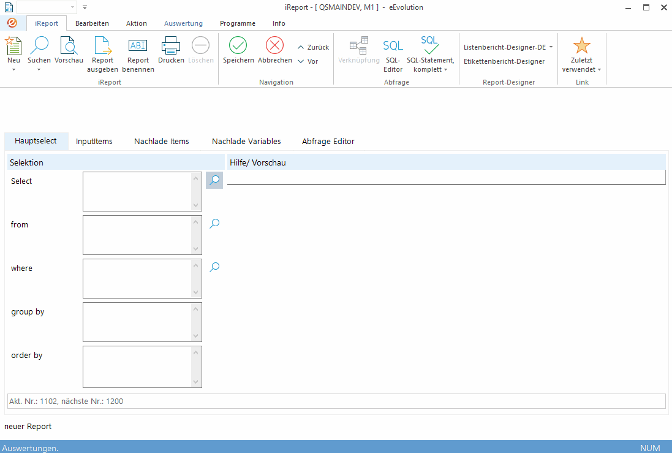Save with the Speichern checkmark
The image size is (672, 453).
(x=238, y=45)
